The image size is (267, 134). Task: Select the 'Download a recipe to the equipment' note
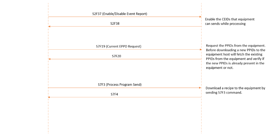click(235, 90)
